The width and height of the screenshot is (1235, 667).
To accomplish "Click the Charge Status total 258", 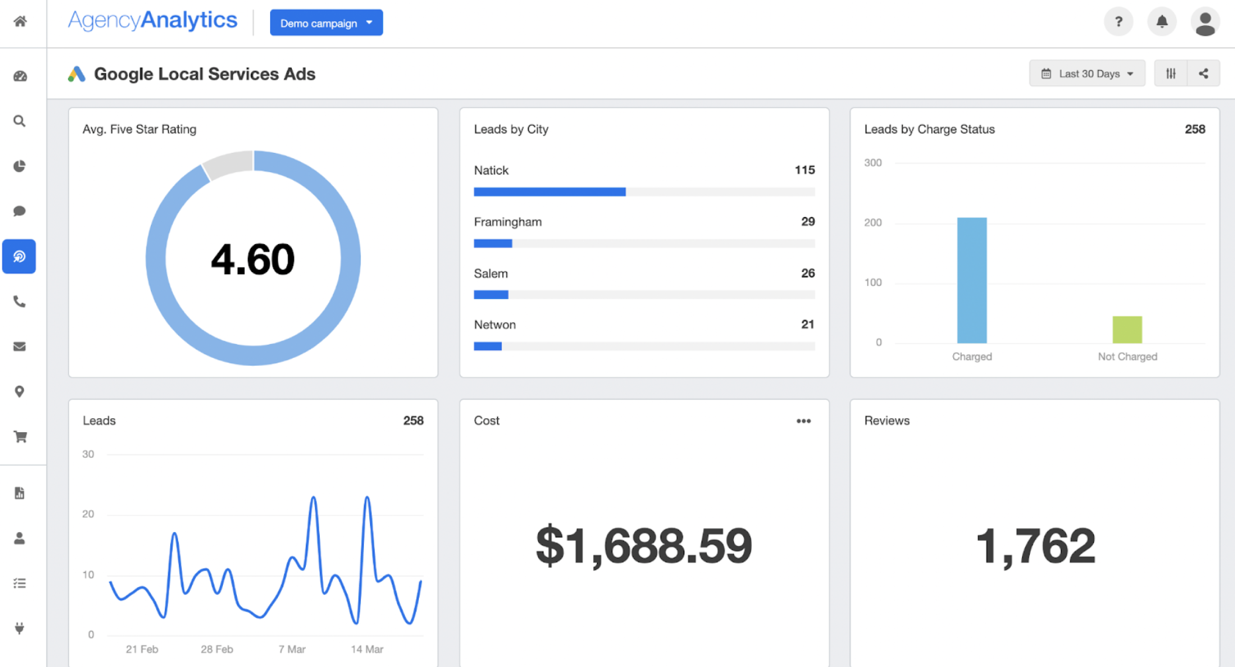I will pyautogui.click(x=1195, y=129).
